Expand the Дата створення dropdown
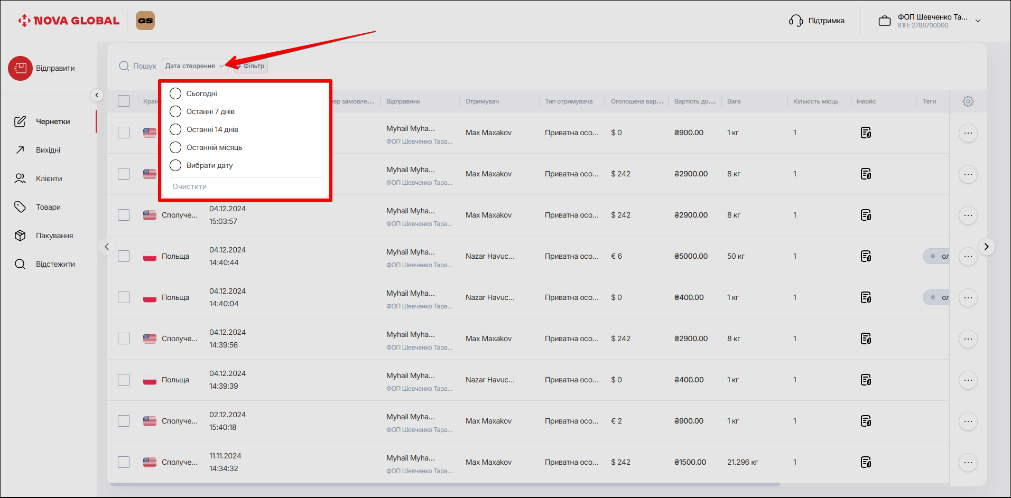Image resolution: width=1011 pixels, height=498 pixels. point(194,66)
